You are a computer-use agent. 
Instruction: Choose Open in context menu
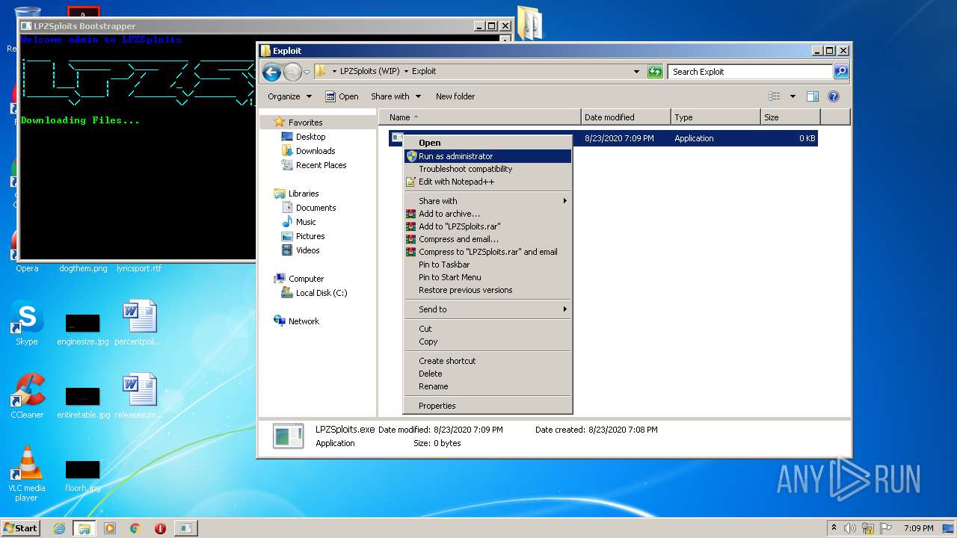[487, 143]
